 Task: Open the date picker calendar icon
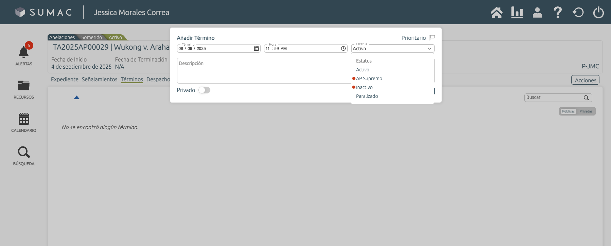[256, 49]
